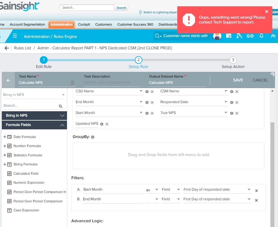Close the red error notification
The image size is (278, 227).
pos(267,11)
